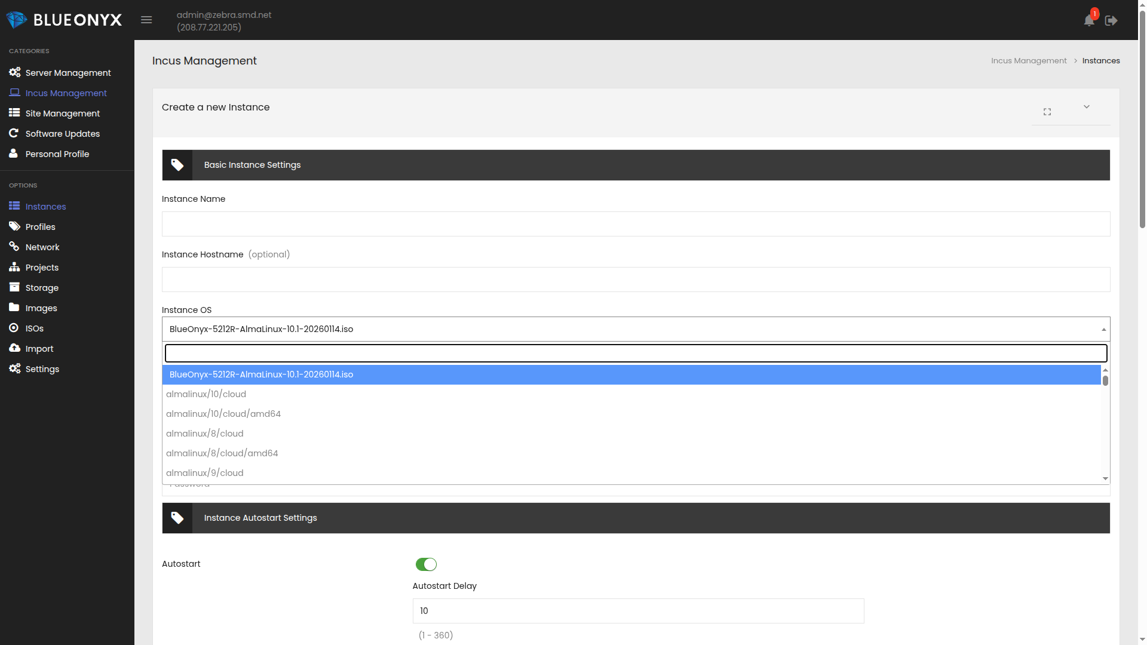The height and width of the screenshot is (645, 1147).
Task: Select almalinux/10/cloud from the OS list
Action: tap(206, 394)
